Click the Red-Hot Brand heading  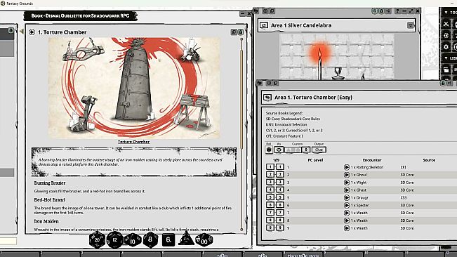[x=49, y=200]
